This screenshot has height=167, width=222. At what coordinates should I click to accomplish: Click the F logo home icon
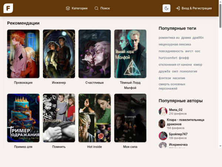(x=8, y=8)
